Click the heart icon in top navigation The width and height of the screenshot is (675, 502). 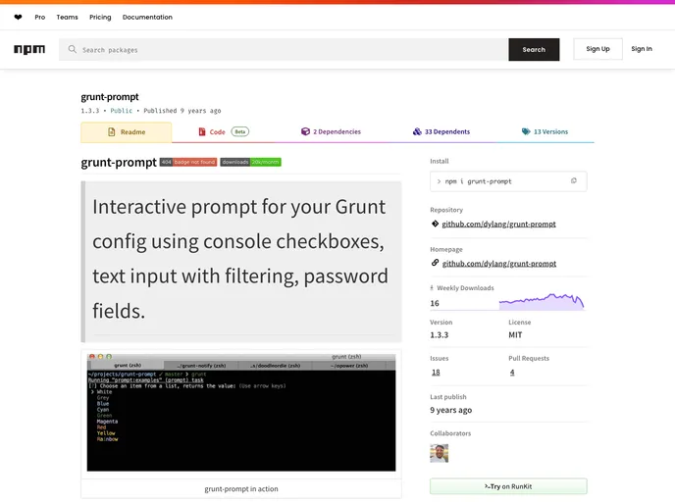(x=18, y=18)
